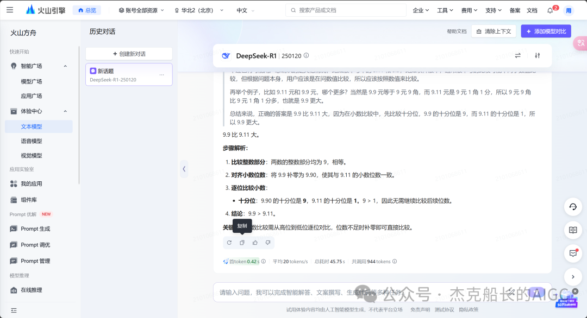Close the 50万tokens promo badge
This screenshot has height=318, width=587.
(575, 291)
